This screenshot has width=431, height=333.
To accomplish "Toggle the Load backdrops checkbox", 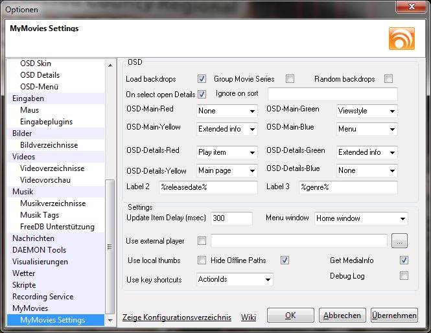I will pos(202,79).
